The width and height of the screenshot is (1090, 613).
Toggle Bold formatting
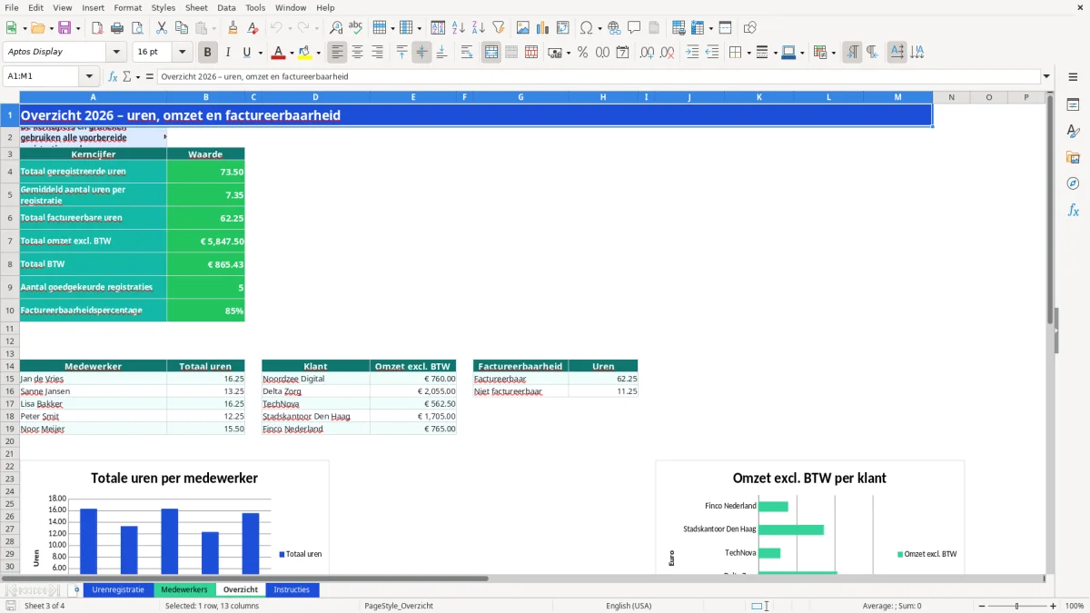pos(208,53)
